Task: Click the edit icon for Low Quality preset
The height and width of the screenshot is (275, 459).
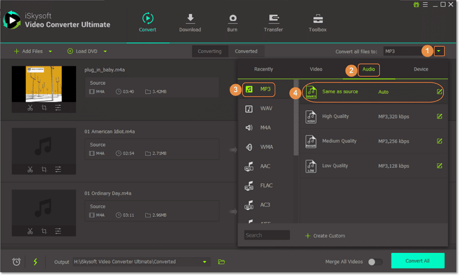Action: coord(439,166)
